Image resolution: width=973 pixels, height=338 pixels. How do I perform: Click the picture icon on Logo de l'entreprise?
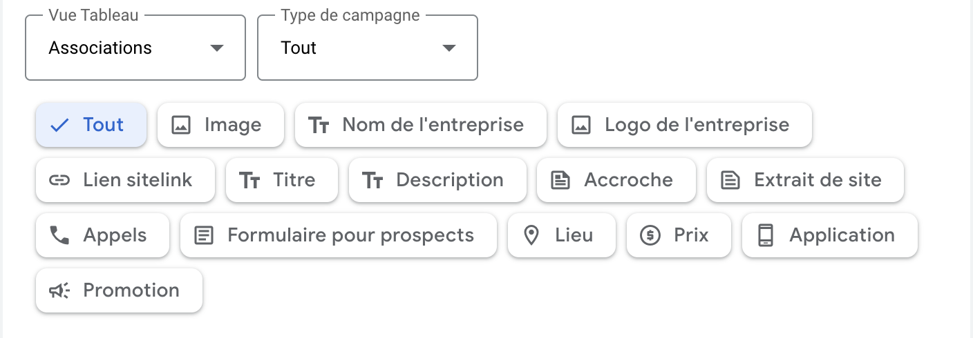click(581, 125)
